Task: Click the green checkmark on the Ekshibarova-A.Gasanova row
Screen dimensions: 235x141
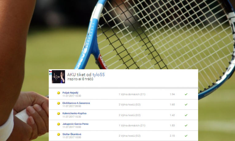Action: click(186, 105)
